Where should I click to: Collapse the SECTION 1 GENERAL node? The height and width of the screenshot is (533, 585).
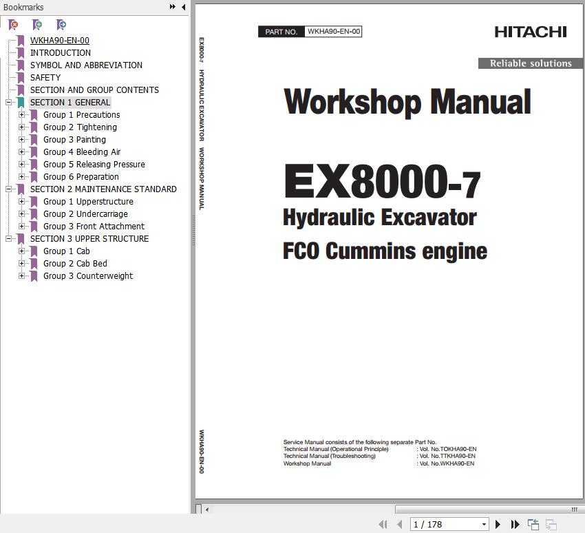[8, 103]
